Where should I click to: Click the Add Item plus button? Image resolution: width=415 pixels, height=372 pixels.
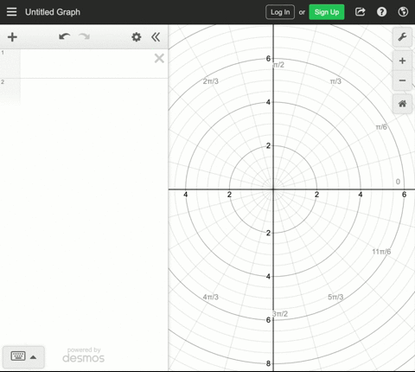coord(12,37)
